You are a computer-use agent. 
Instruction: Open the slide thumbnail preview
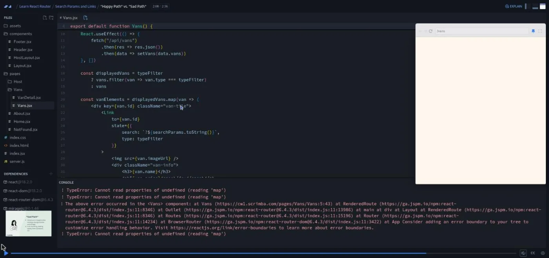pos(28,224)
